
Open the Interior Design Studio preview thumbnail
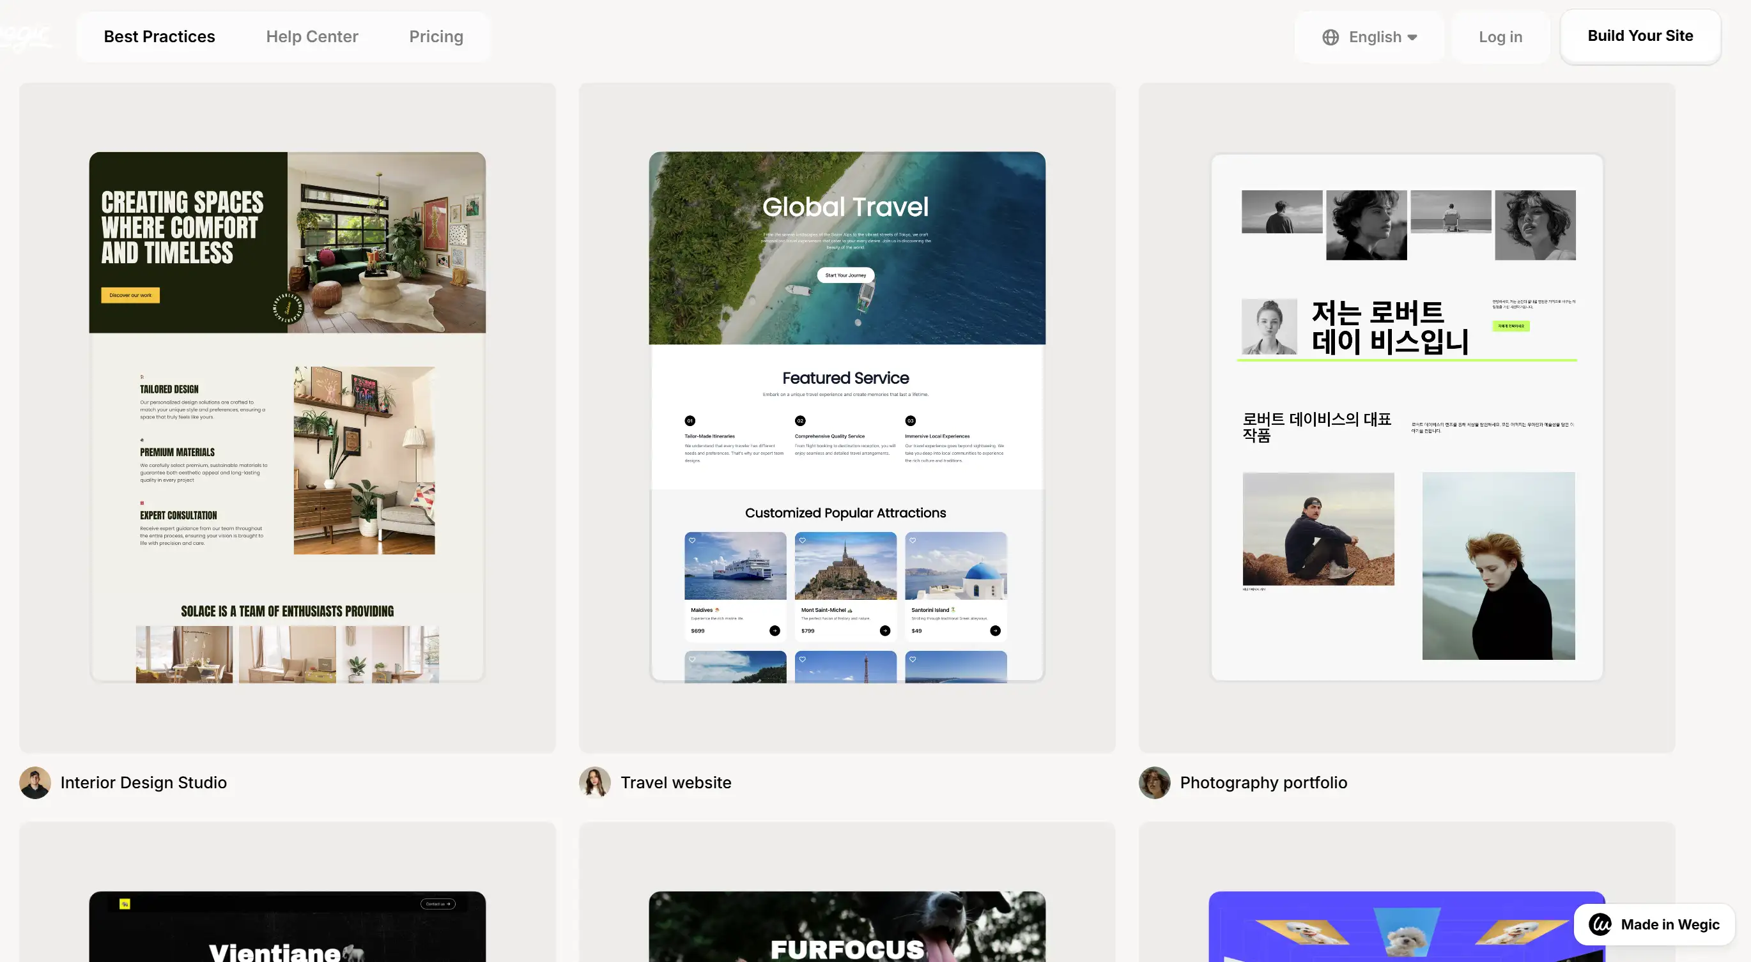point(288,417)
